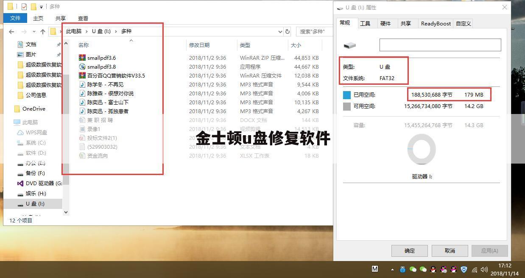Switch to 工具 tab in properties dialog

point(365,24)
